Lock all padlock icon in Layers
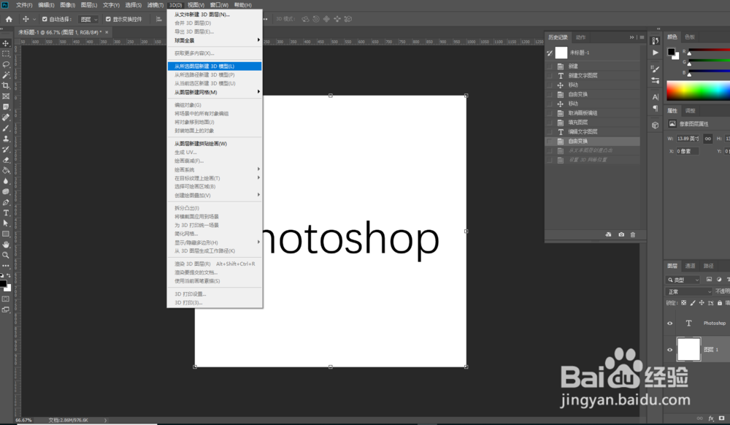This screenshot has width=730, height=425. [720, 302]
